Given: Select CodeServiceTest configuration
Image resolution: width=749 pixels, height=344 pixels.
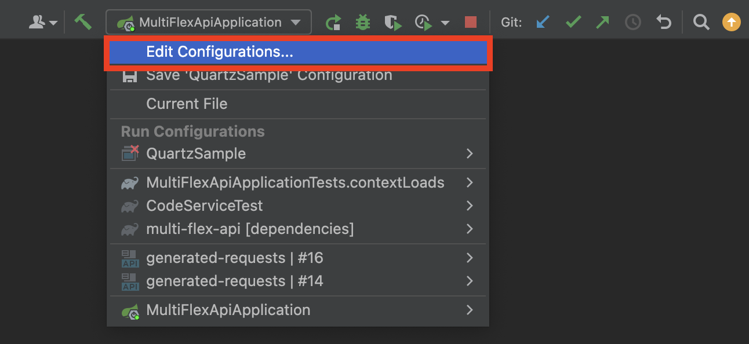Looking at the screenshot, I should 298,206.
